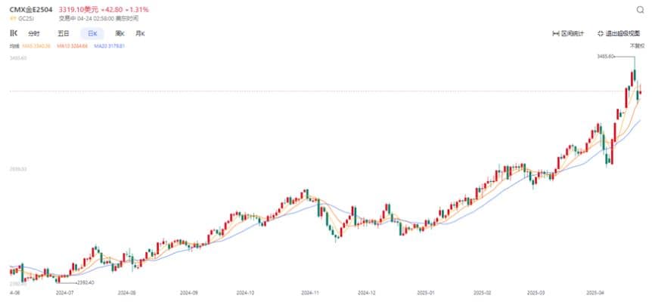
Task: Click the K-line icon left of 分时
Action: pos(13,33)
